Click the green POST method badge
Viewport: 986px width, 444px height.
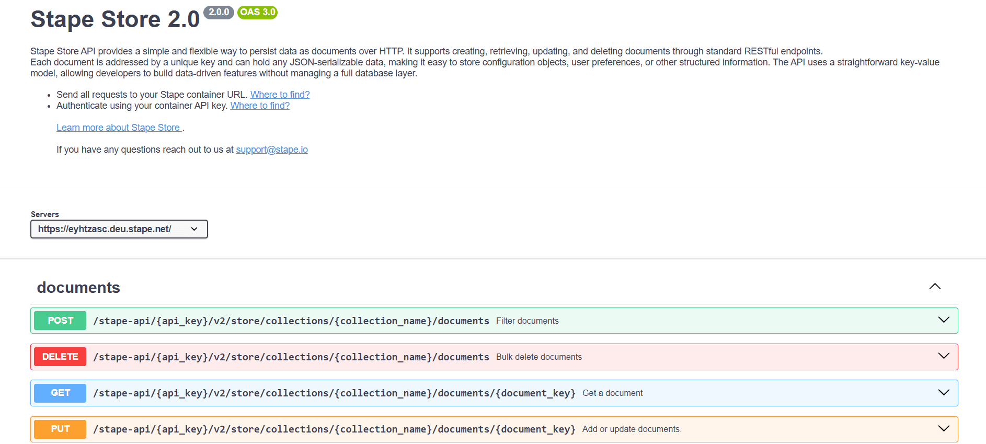[x=60, y=321]
